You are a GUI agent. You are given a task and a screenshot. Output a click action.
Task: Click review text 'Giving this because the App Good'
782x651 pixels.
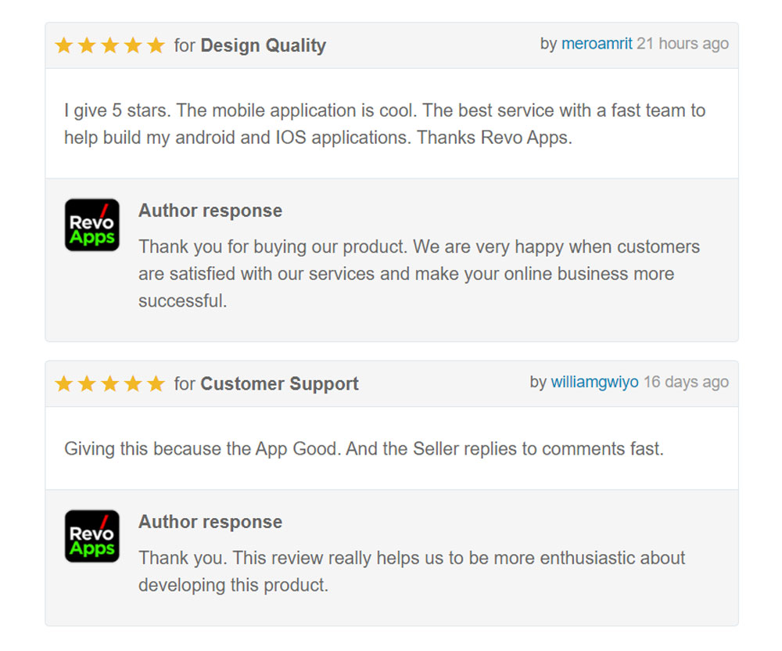[x=364, y=449]
